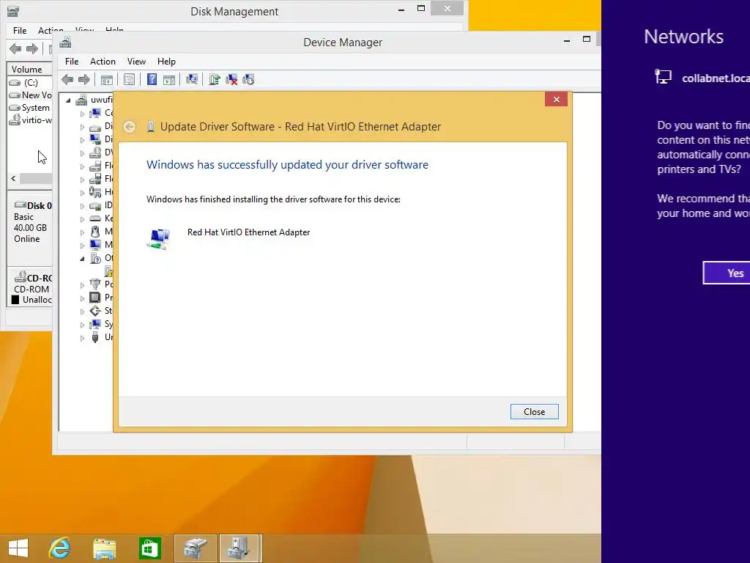Click Disable device icon with down arrow
The height and width of the screenshot is (563, 750).
pos(248,79)
